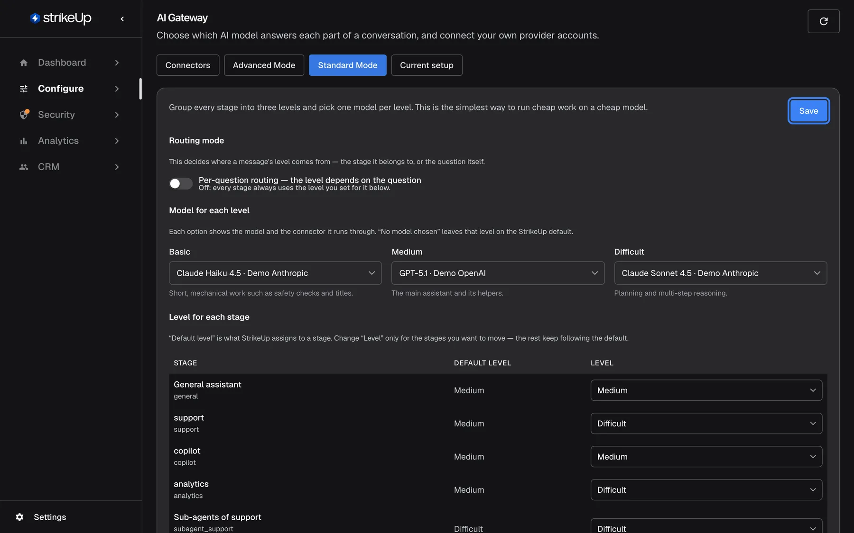The height and width of the screenshot is (533, 854).
Task: Change level for analytics stage
Action: point(706,490)
